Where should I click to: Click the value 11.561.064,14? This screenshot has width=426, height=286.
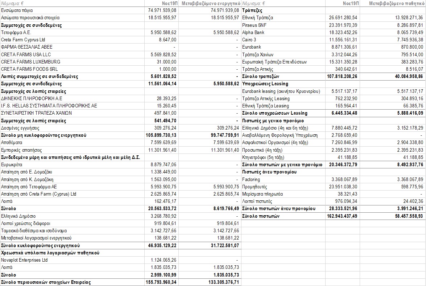point(162,84)
